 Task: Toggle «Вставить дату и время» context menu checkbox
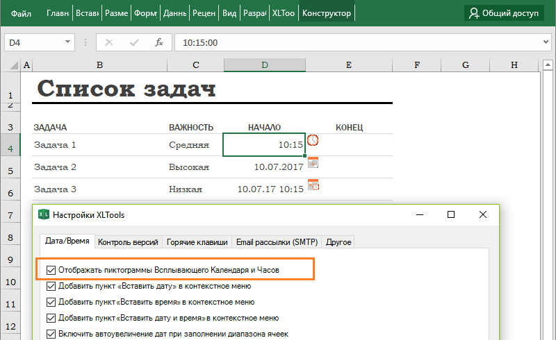click(x=51, y=318)
